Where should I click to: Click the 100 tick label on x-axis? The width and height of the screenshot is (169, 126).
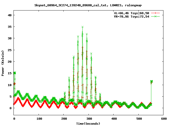click(x=39, y=119)
